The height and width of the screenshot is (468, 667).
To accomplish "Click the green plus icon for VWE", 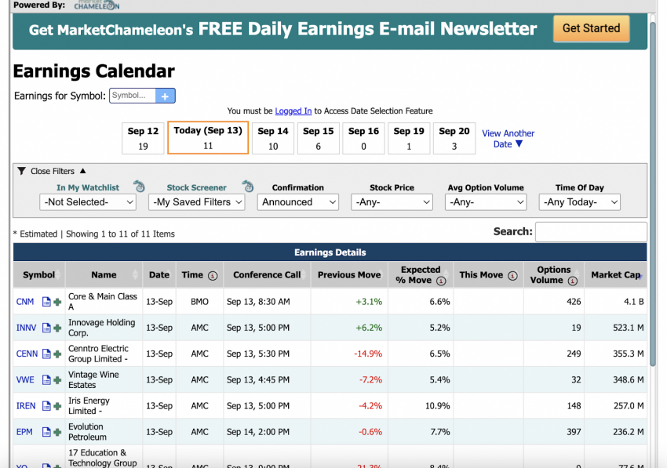I will pos(57,380).
